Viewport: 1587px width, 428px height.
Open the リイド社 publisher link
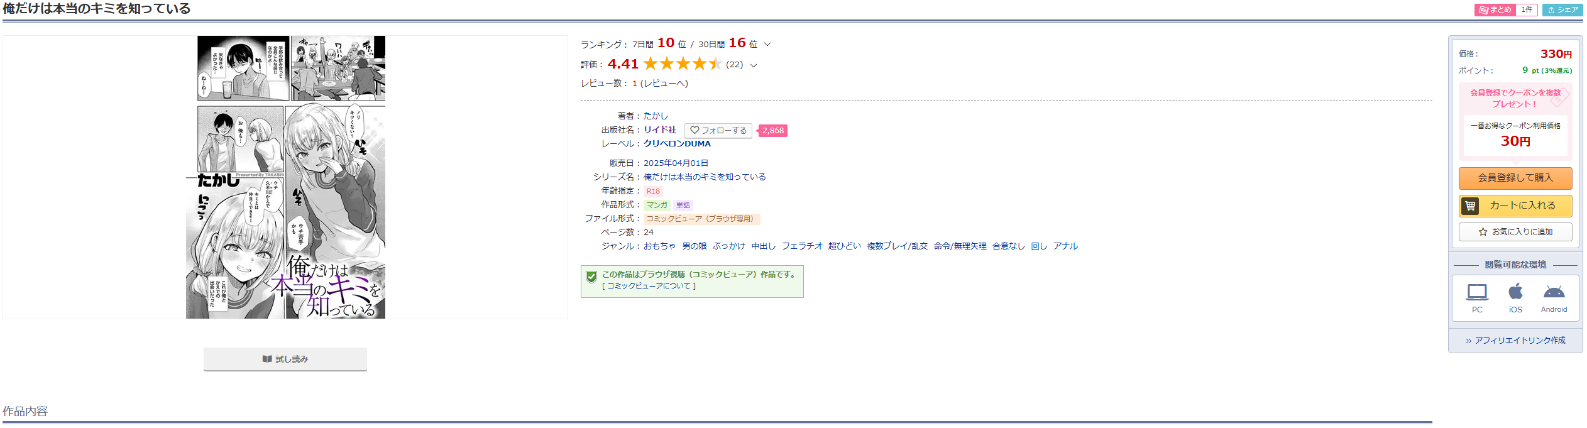click(x=660, y=129)
